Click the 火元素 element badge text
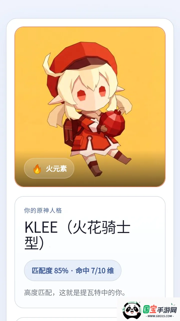 click(56, 169)
